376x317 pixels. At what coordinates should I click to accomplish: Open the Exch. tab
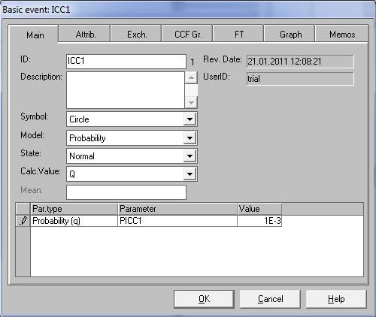(x=136, y=34)
